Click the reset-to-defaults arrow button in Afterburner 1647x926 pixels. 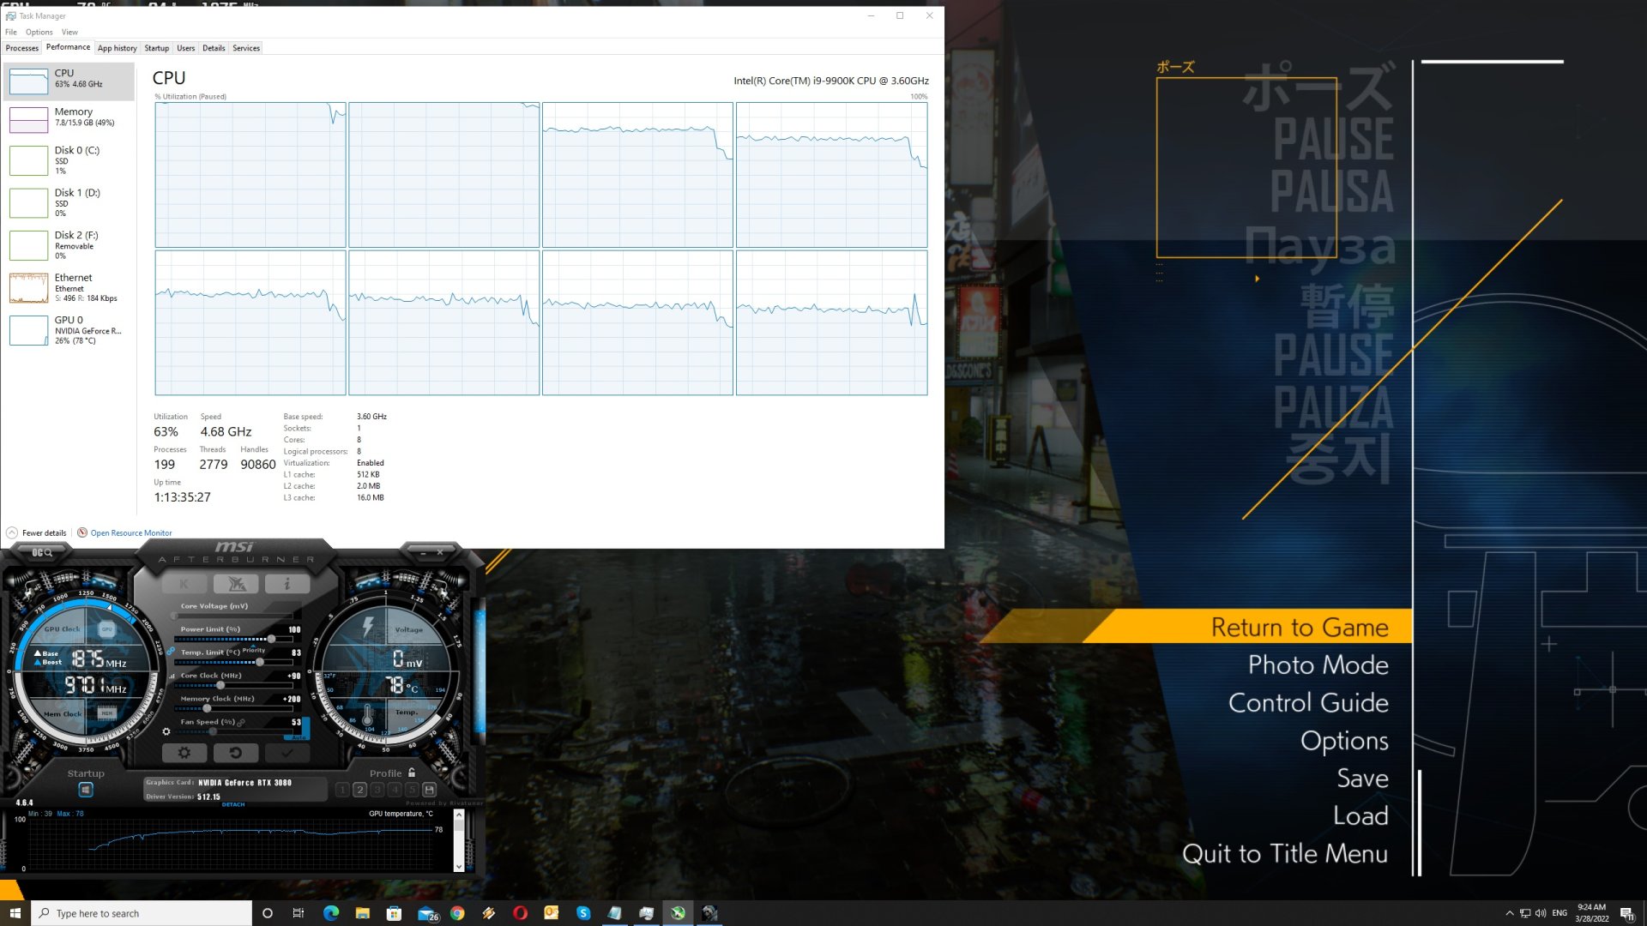[235, 753]
